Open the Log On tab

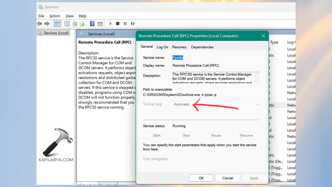[x=162, y=47]
